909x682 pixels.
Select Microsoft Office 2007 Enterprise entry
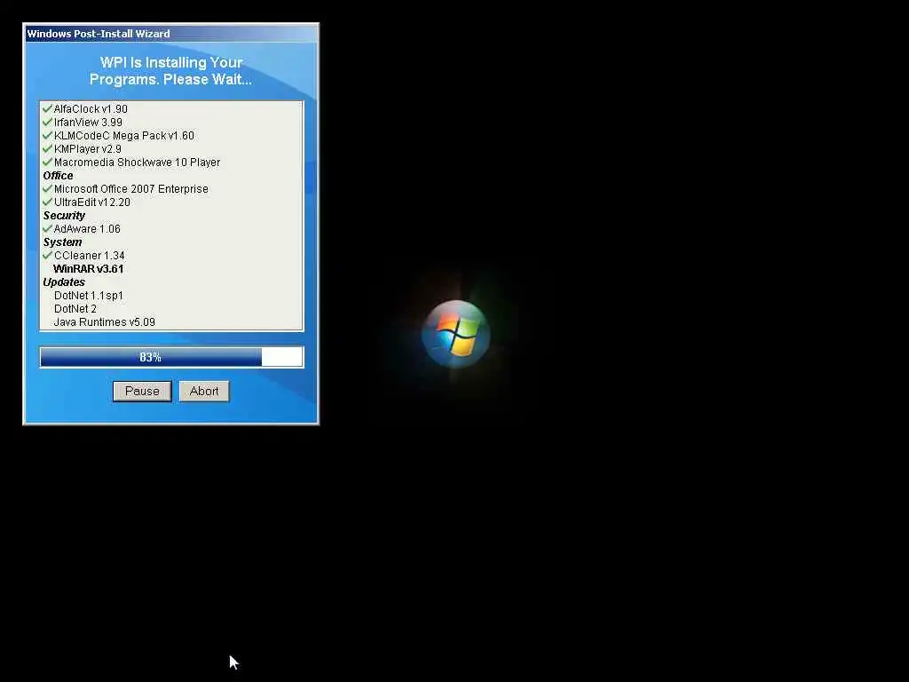tap(131, 189)
